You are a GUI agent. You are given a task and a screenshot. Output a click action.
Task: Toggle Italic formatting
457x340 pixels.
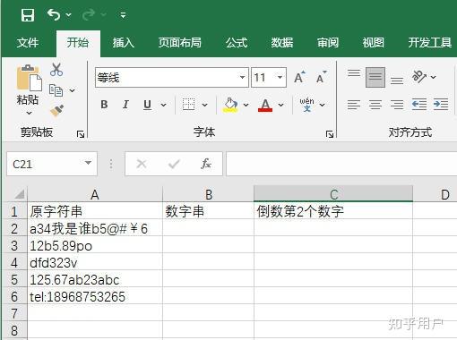(x=125, y=105)
